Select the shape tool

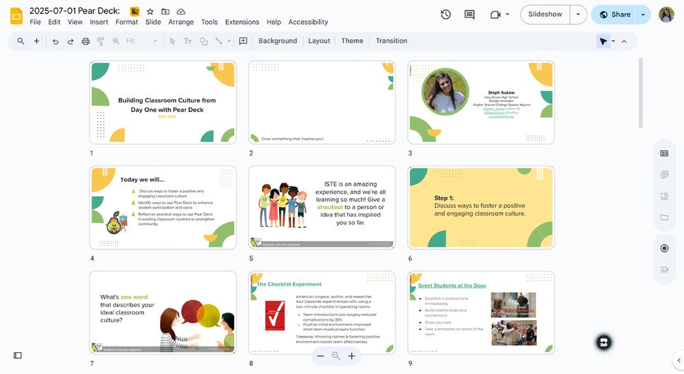203,42
